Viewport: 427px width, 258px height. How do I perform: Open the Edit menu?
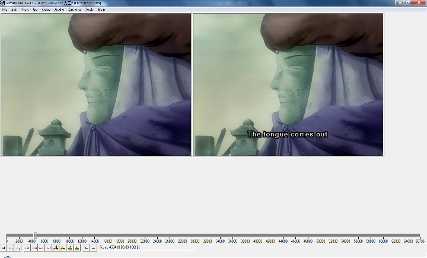[x=14, y=9]
